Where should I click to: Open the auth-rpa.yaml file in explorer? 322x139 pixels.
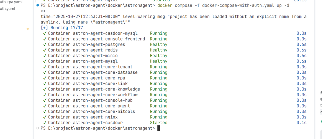click(x=11, y=2)
